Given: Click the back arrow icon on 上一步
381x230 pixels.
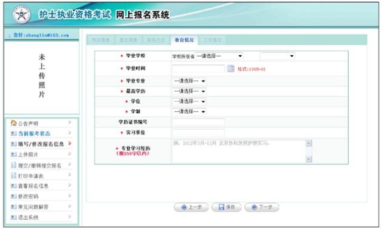Looking at the screenshot, I should click(184, 207).
